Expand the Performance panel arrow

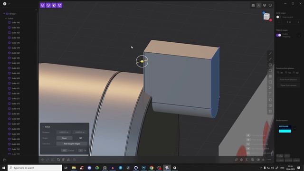pos(294,129)
